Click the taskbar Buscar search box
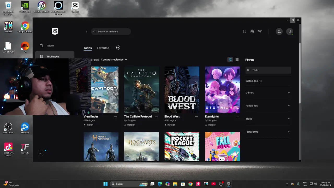The width and height of the screenshot is (334, 188). pyautogui.click(x=129, y=184)
